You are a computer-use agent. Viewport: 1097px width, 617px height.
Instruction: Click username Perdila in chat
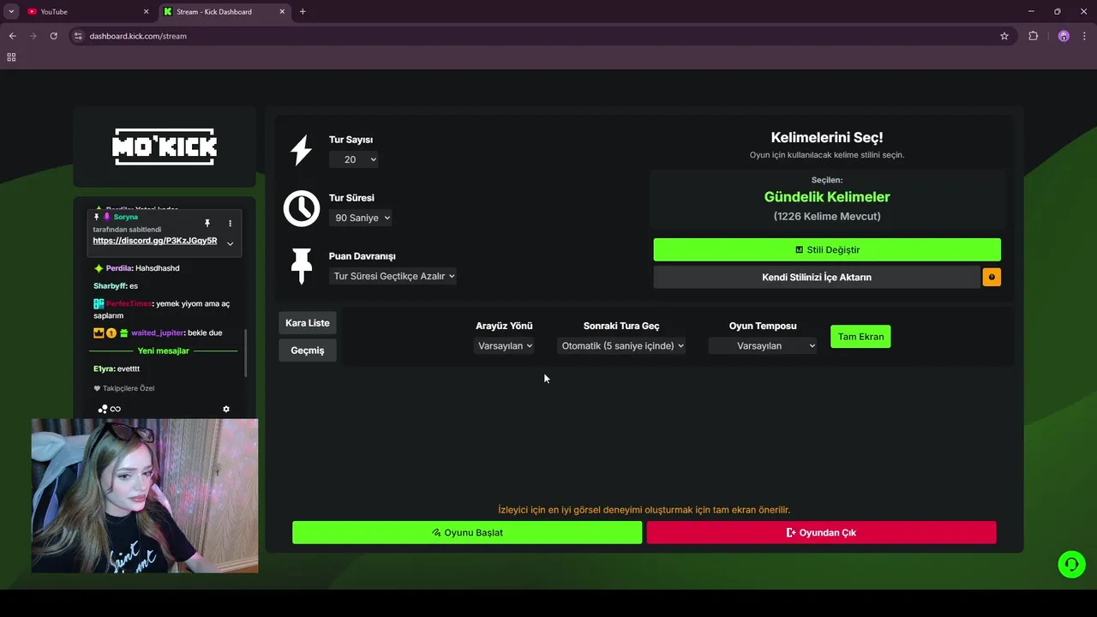[119, 268]
